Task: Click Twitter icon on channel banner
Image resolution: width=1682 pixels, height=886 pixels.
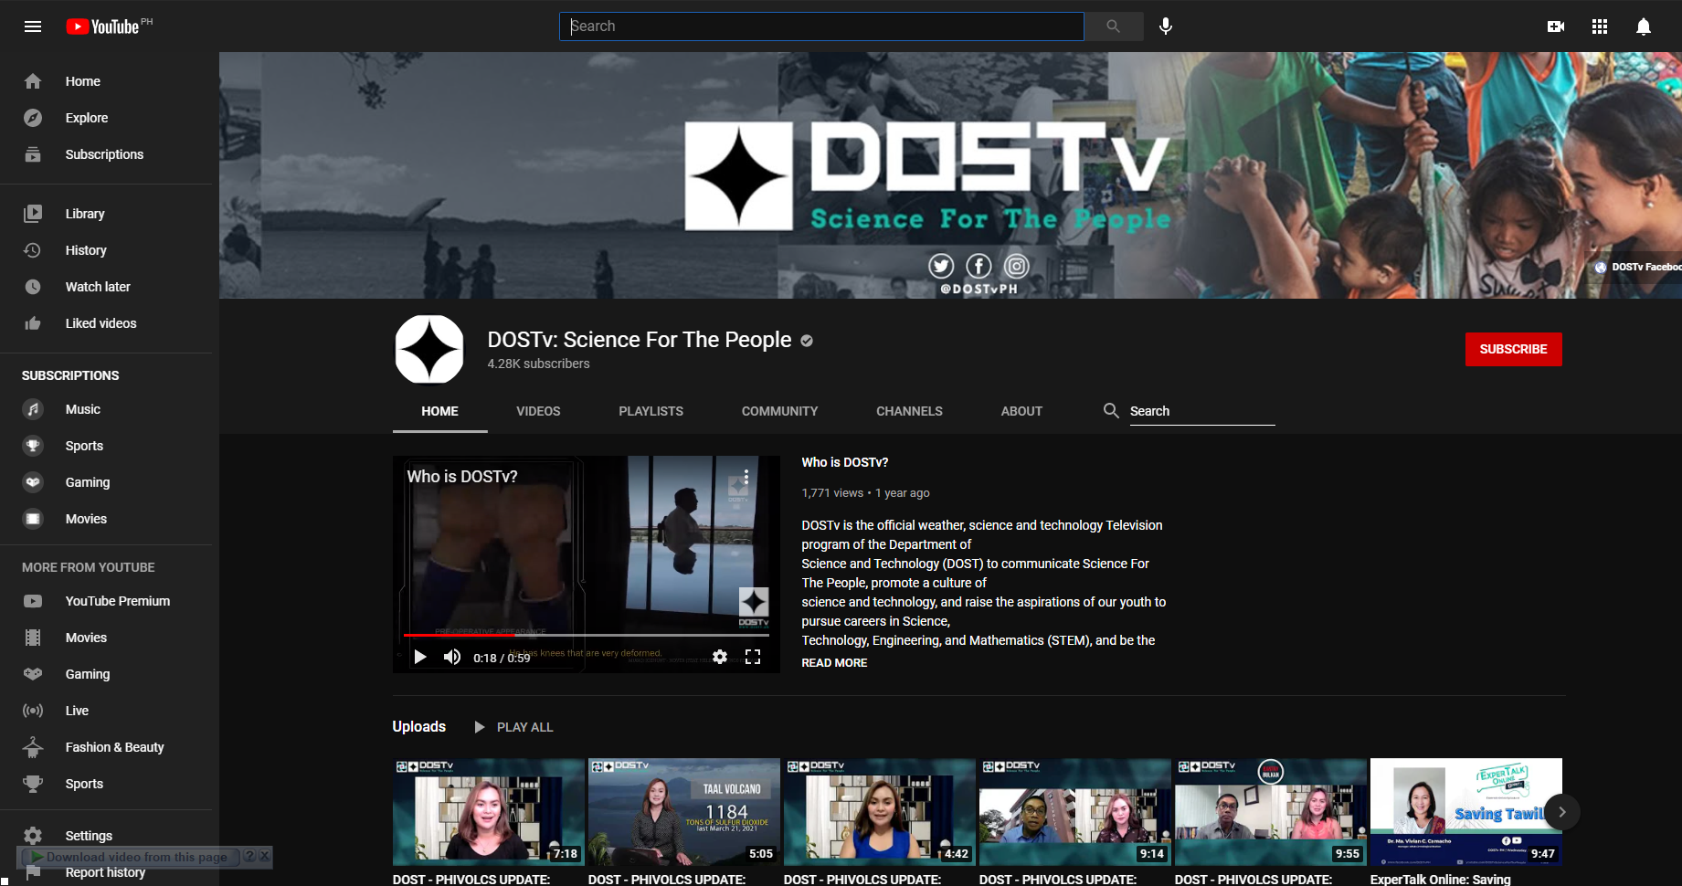Action: pyautogui.click(x=941, y=266)
